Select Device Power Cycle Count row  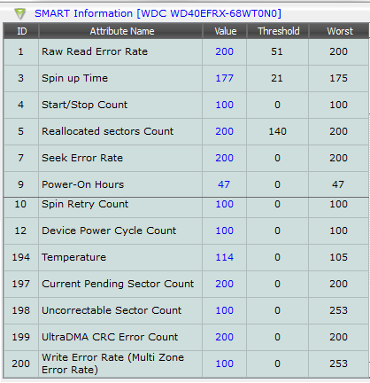coord(186,231)
